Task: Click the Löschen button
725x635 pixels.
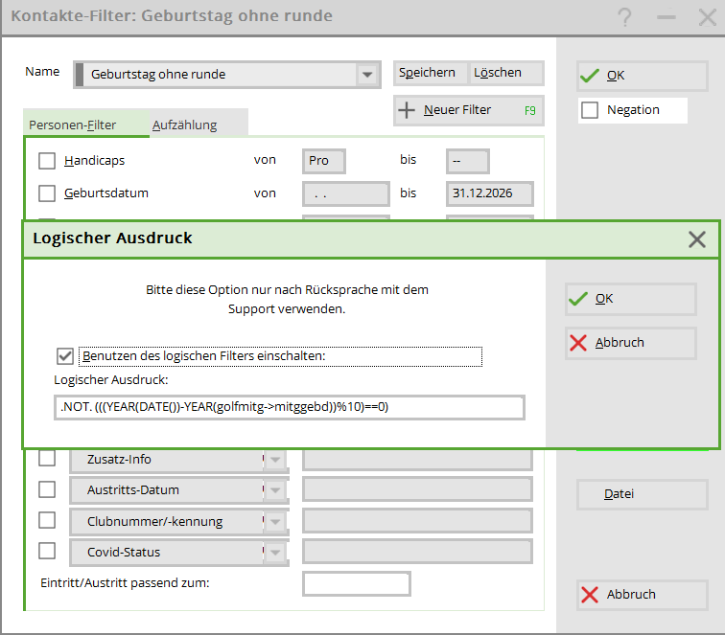Action: (498, 73)
